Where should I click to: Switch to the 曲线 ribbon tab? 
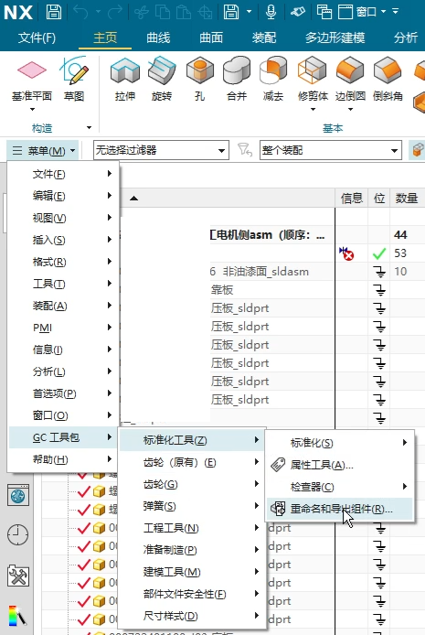click(x=158, y=38)
